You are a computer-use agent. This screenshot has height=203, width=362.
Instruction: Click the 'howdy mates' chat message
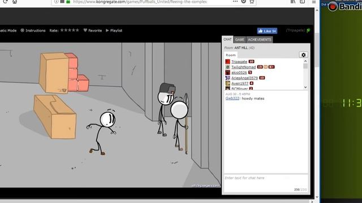pos(253,99)
